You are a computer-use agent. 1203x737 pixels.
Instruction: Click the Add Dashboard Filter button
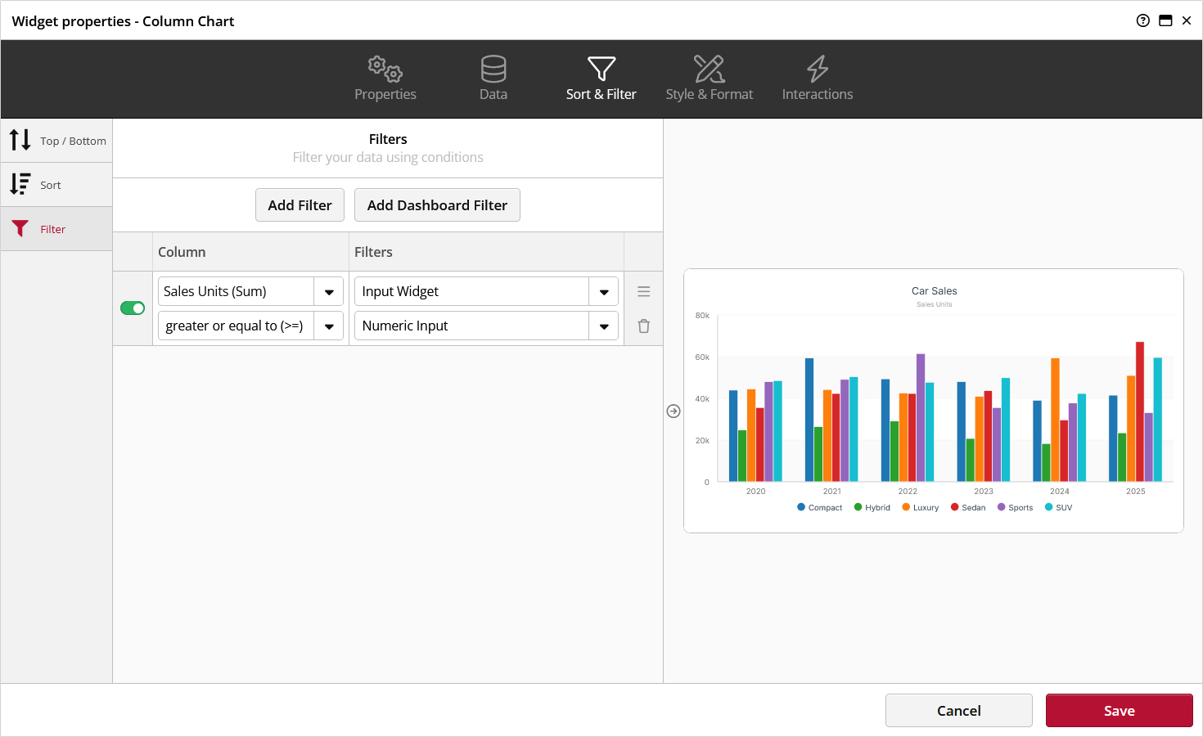[437, 205]
